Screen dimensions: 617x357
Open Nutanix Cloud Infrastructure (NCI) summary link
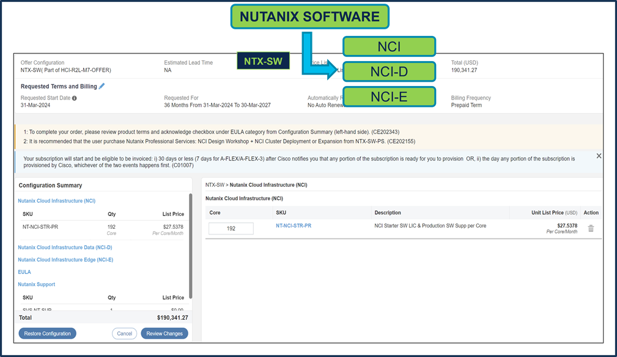point(57,201)
